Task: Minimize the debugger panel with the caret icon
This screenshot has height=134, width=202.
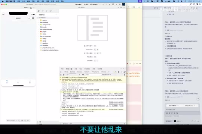Action: pyautogui.click(x=121, y=69)
